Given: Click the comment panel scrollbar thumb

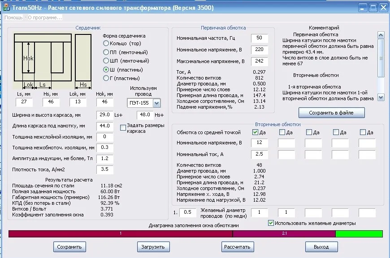Looking at the screenshot, I should [381, 58].
